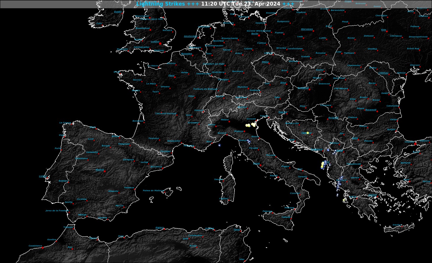Click the Casablanca label in Morocco

35,246
